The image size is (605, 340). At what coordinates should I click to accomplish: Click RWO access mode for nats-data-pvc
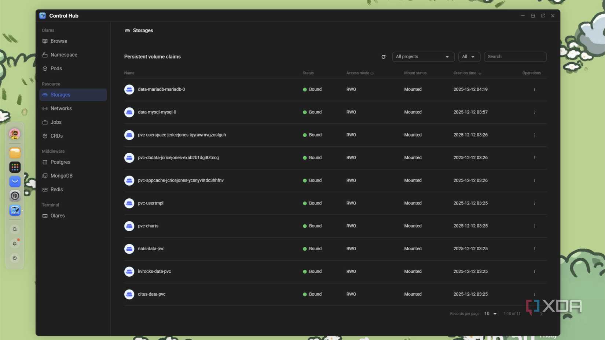click(x=351, y=249)
